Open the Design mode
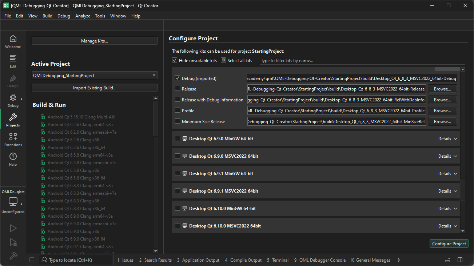Viewport: 474px width, 266px height. pyautogui.click(x=13, y=81)
